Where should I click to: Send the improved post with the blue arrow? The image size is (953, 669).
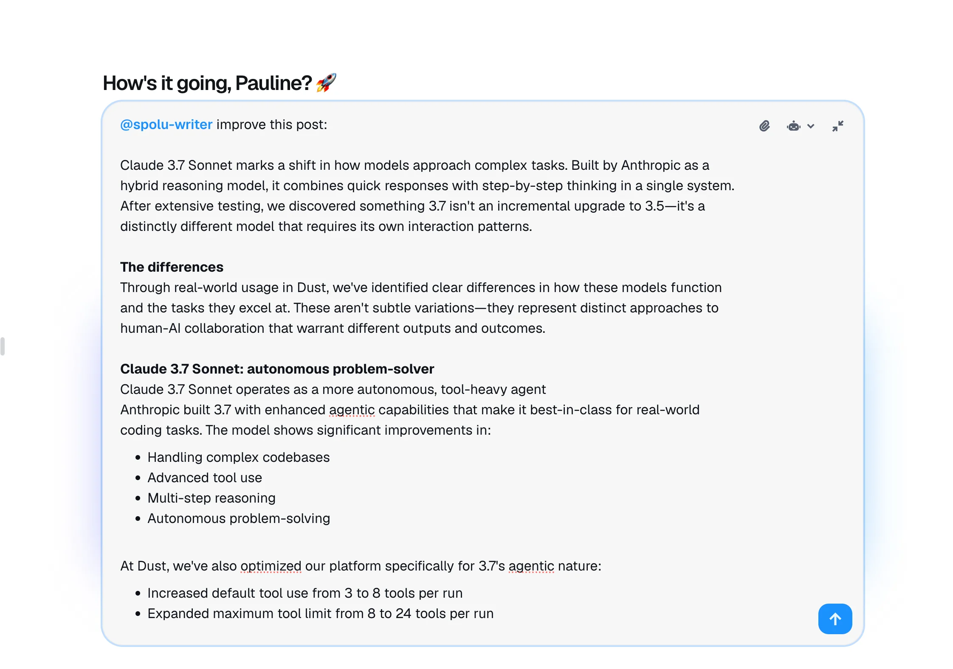pyautogui.click(x=835, y=619)
